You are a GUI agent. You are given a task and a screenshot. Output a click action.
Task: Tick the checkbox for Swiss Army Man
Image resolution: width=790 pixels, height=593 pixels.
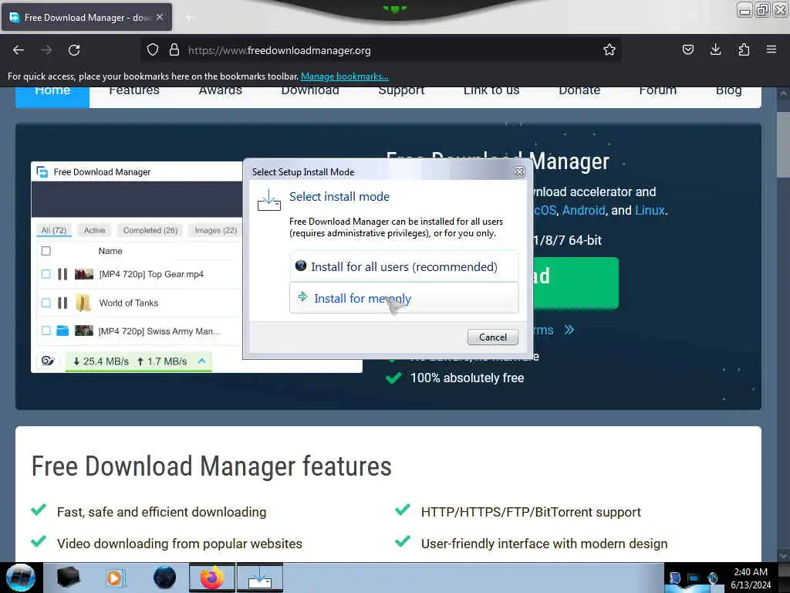point(46,330)
